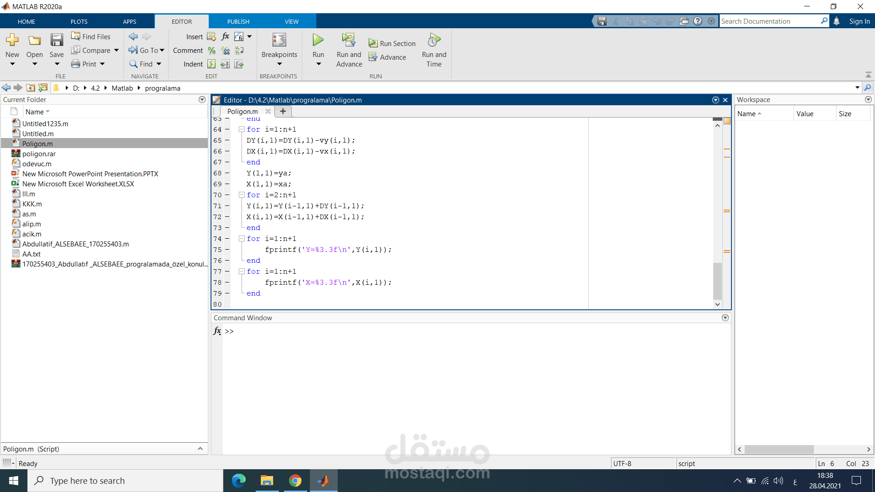
Task: Open the Command Window actions menu
Action: (725, 318)
